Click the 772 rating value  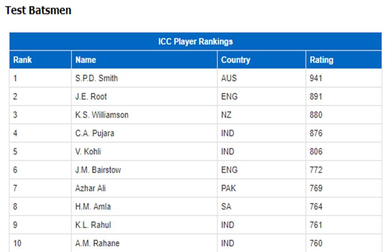tap(316, 170)
